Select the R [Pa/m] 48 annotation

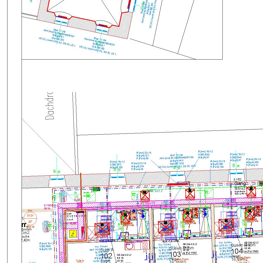click(x=137, y=169)
